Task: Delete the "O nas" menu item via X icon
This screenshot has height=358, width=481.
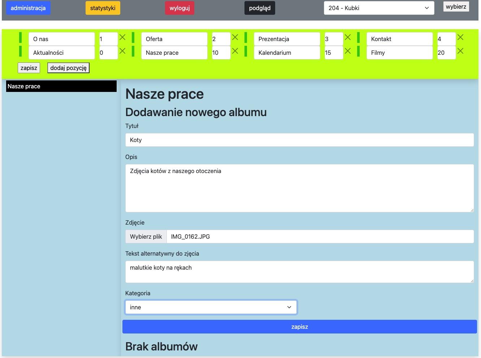Action: [122, 37]
